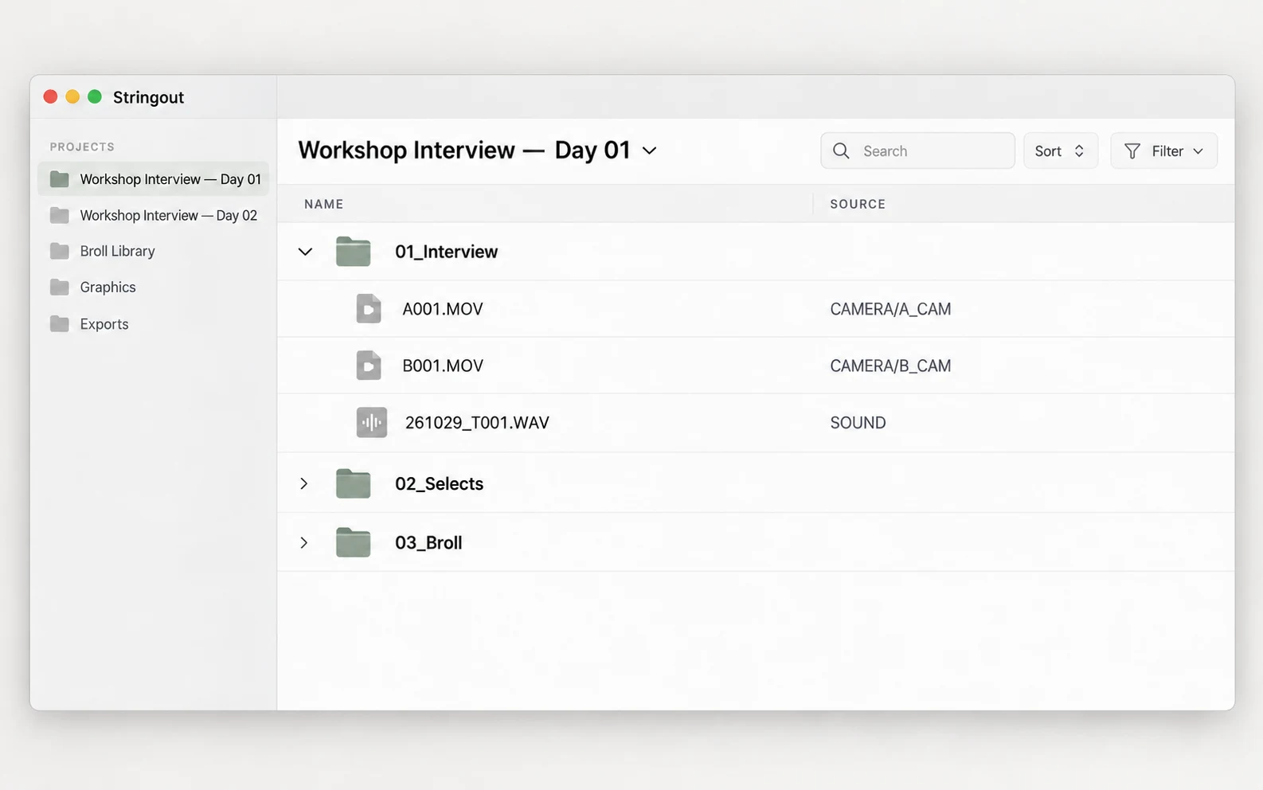Click the SOURCE column header
This screenshot has height=790, width=1263.
pos(858,204)
